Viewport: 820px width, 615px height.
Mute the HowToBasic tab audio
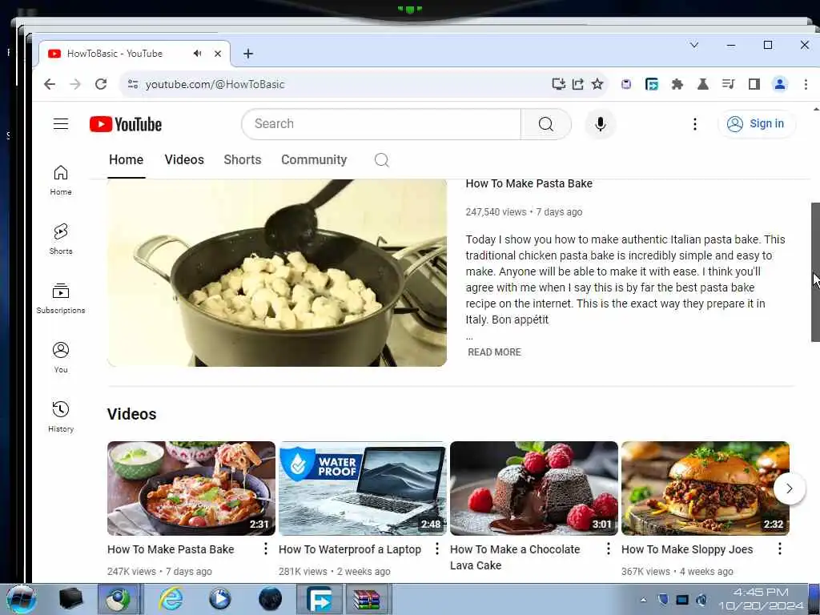tap(197, 54)
